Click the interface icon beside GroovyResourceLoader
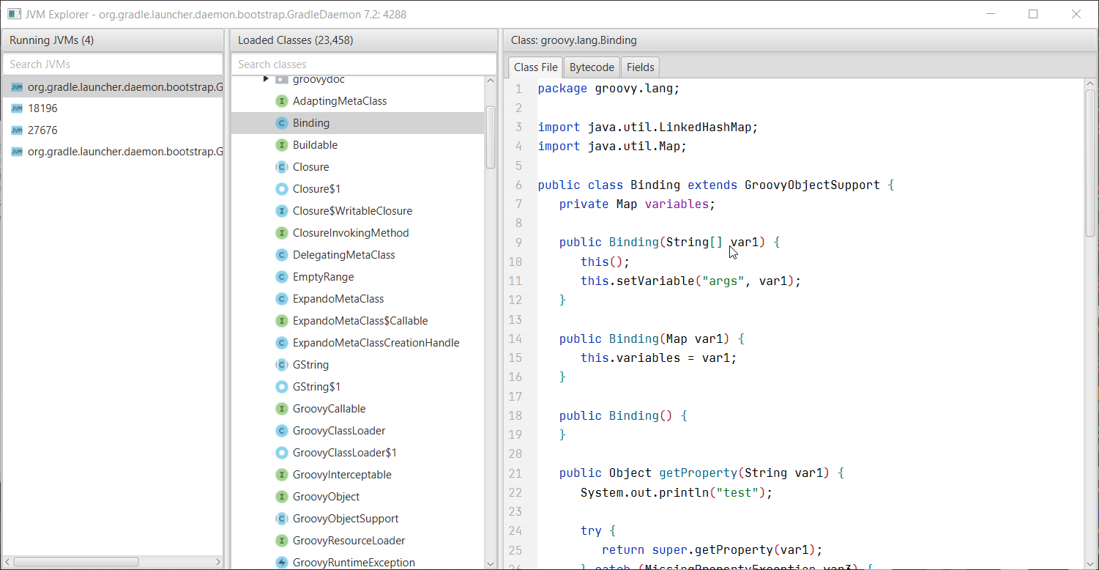The height and width of the screenshot is (570, 1099). pyautogui.click(x=281, y=541)
